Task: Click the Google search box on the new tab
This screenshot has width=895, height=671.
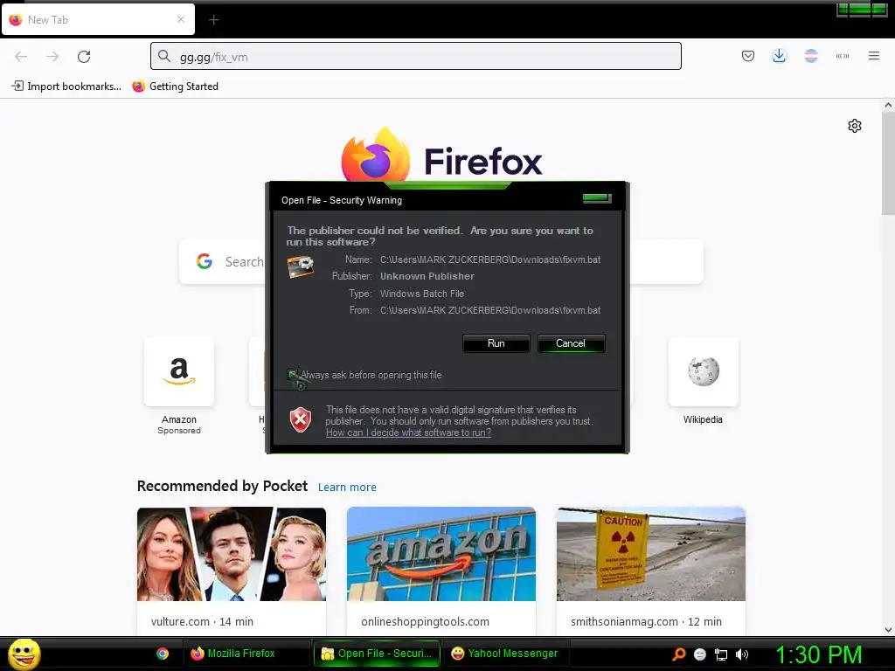Action: [x=441, y=261]
